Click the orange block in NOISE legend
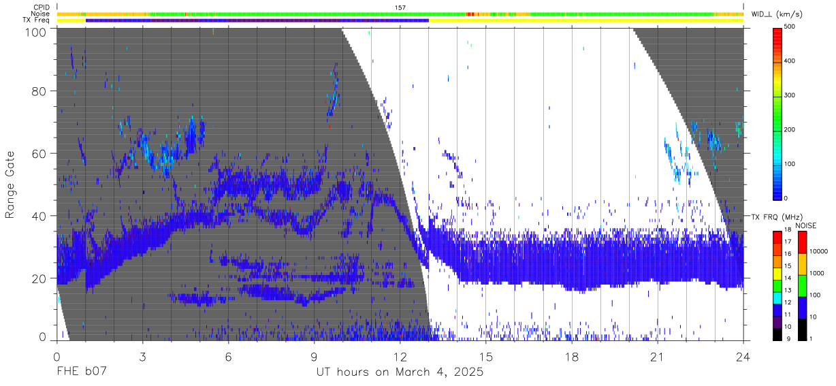836x386 pixels. click(x=802, y=264)
